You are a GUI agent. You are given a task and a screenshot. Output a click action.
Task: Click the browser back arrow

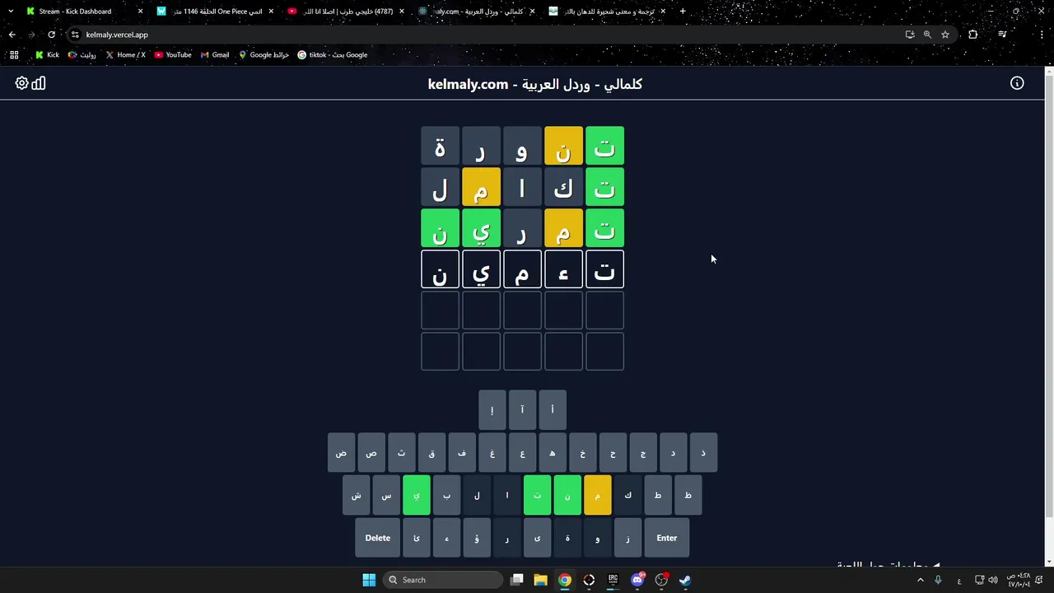click(12, 35)
